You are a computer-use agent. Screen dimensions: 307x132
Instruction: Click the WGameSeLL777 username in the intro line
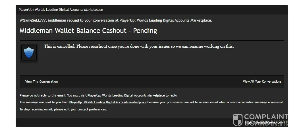coord(32,20)
